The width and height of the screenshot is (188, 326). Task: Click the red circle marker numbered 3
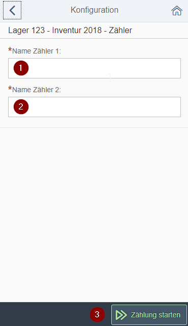pos(97,314)
